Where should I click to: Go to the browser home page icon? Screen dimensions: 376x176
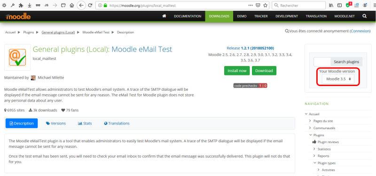coord(71,5)
